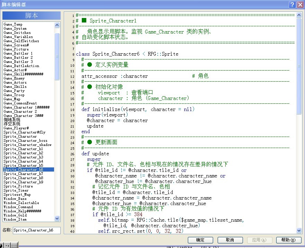Select Game_Temp in the script list
305x248 pixels.
[13, 25]
